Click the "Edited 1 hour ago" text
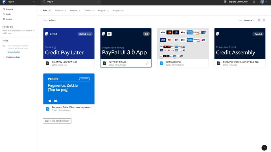The height and width of the screenshot is (152, 271). coord(230,65)
